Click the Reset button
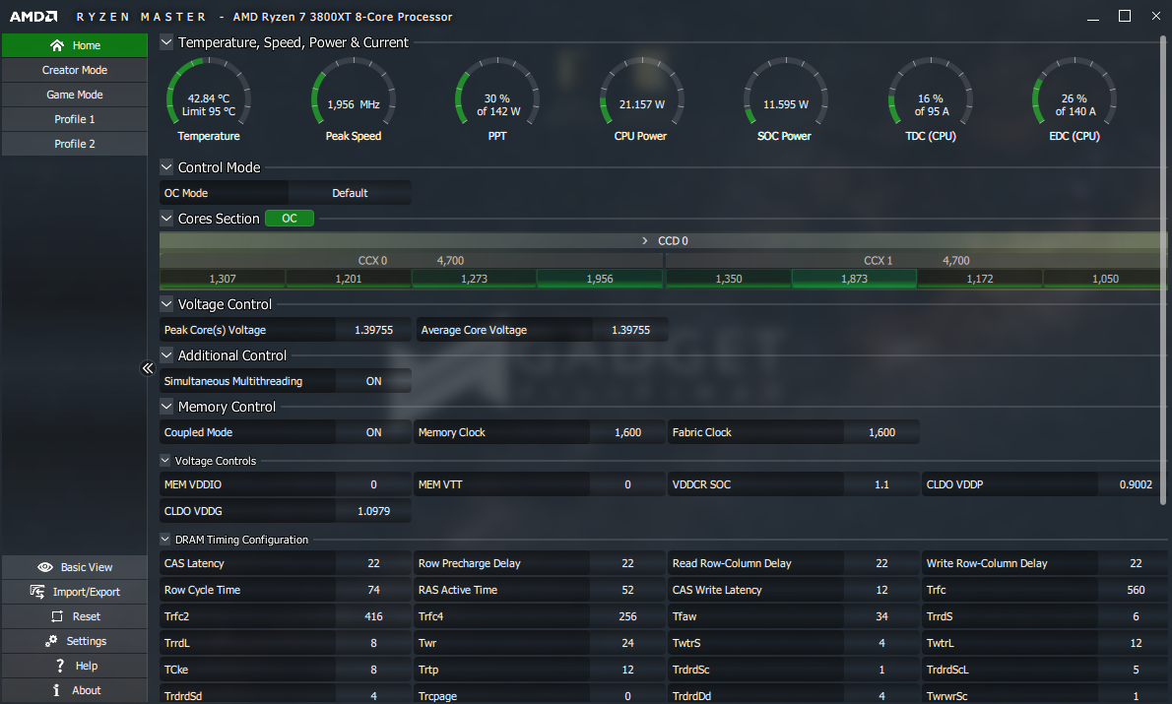This screenshot has height=704, width=1172. tap(75, 616)
